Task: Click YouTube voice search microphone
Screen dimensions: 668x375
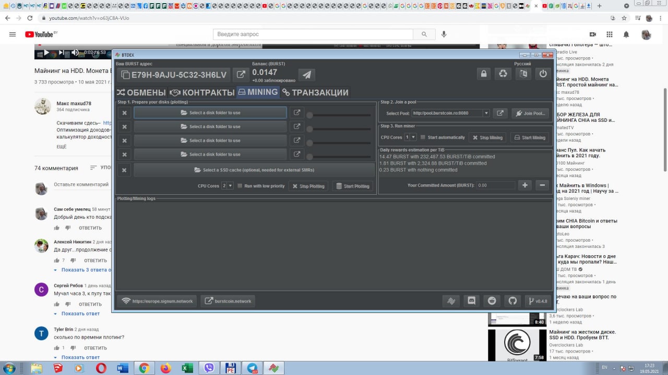Action: pyautogui.click(x=444, y=34)
